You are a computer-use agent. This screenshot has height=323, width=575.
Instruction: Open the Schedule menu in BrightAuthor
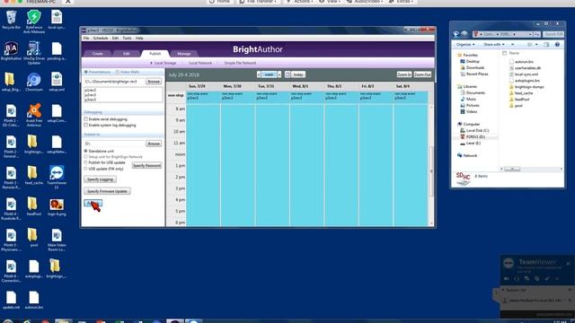click(101, 38)
